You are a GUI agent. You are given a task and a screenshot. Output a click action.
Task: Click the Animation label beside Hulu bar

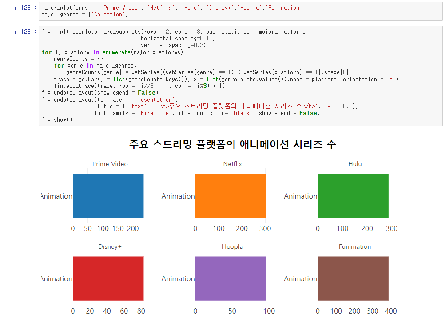point(301,196)
